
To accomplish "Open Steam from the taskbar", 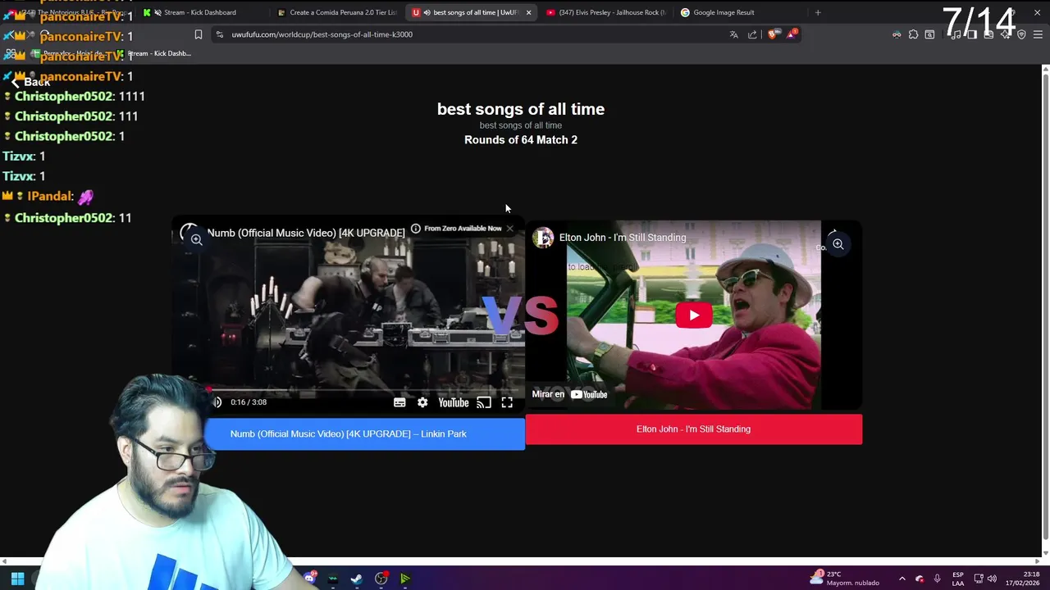I will pos(356,579).
